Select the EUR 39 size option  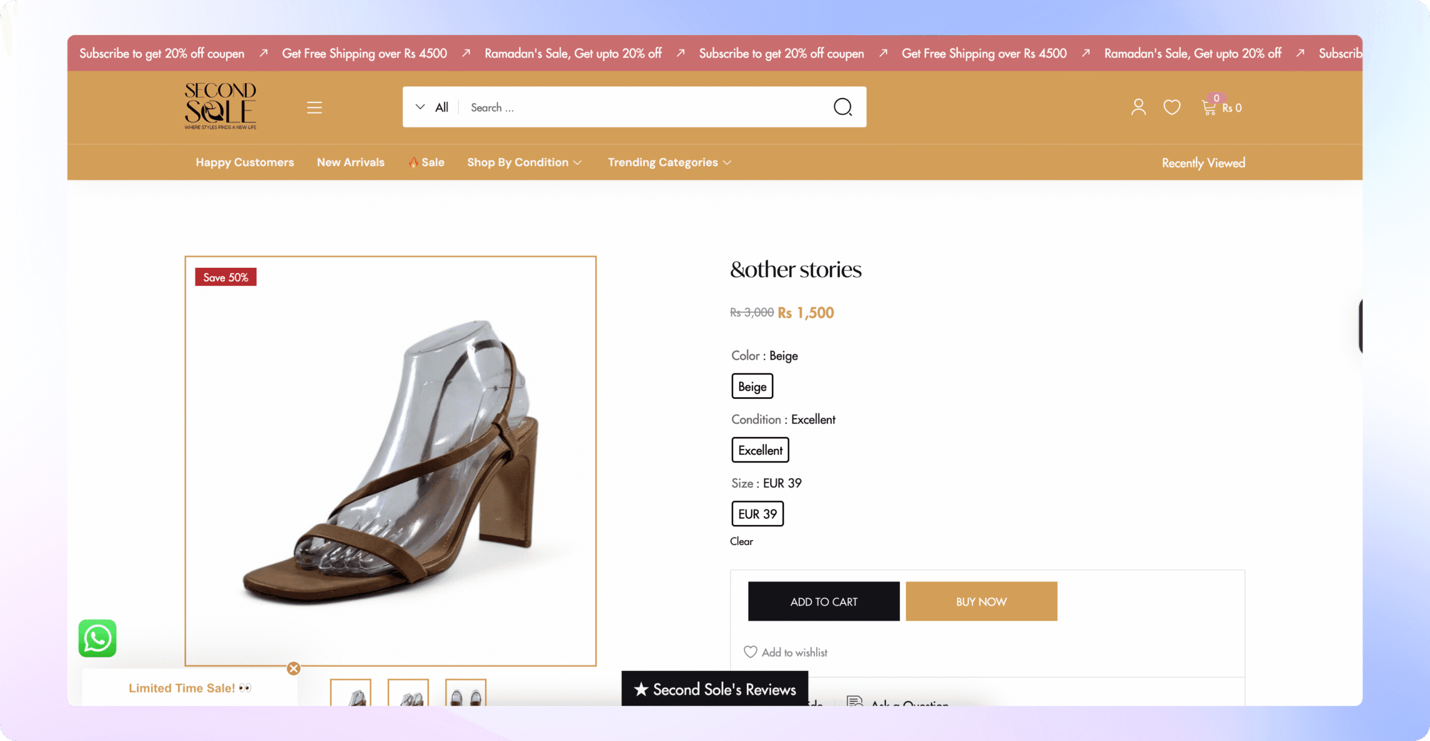click(757, 513)
